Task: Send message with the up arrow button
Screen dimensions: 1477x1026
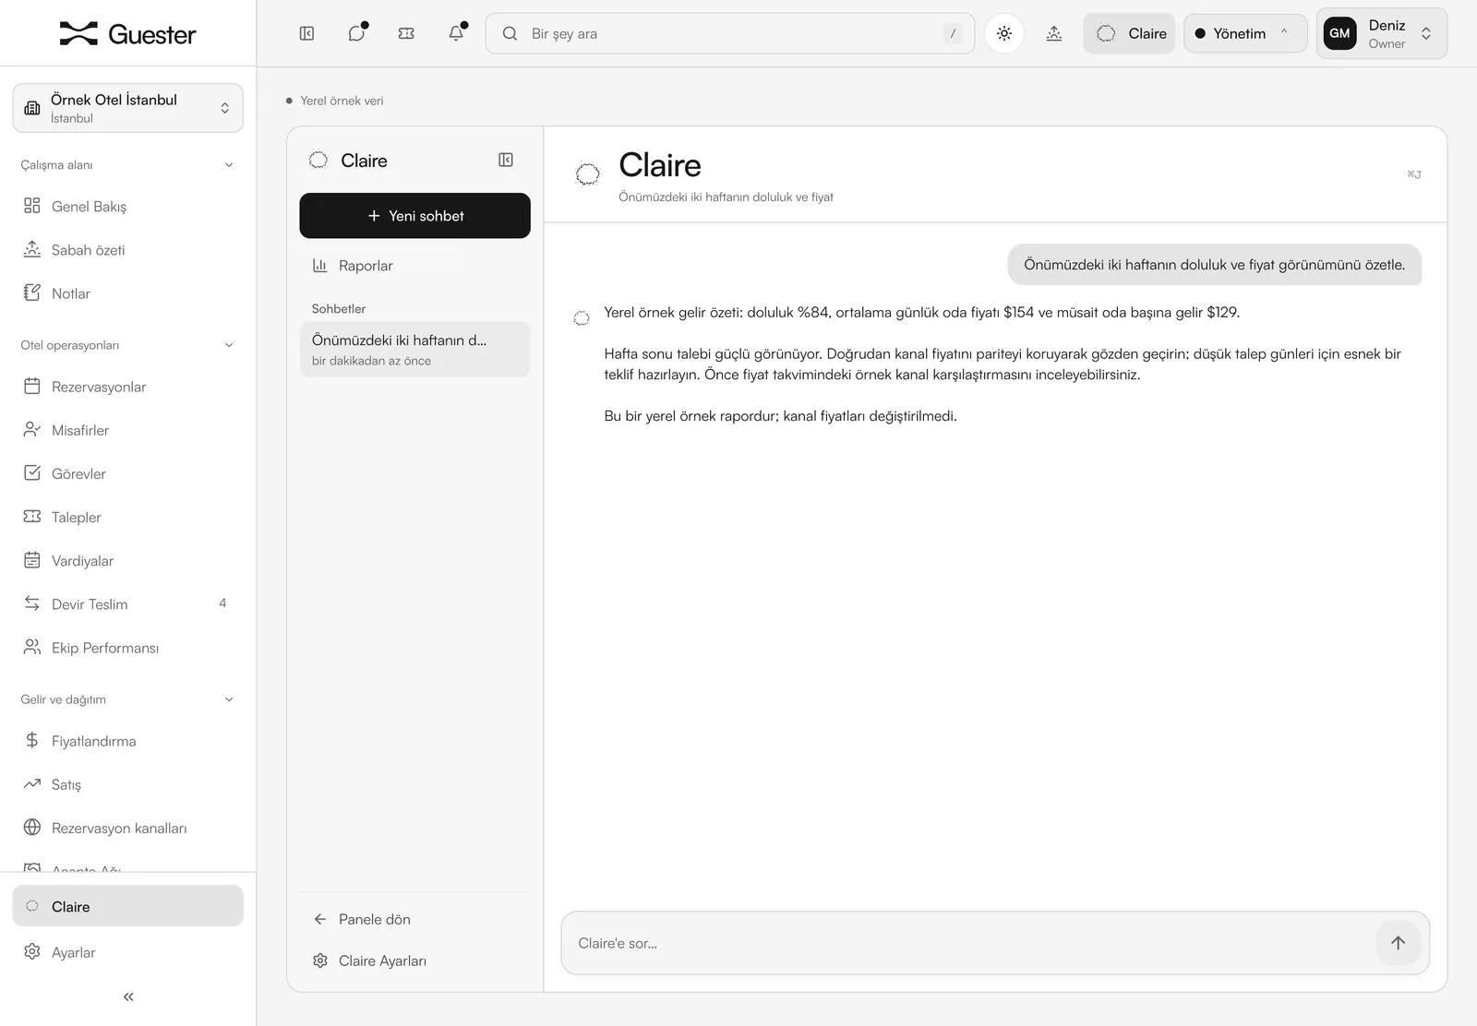Action: [x=1398, y=943]
